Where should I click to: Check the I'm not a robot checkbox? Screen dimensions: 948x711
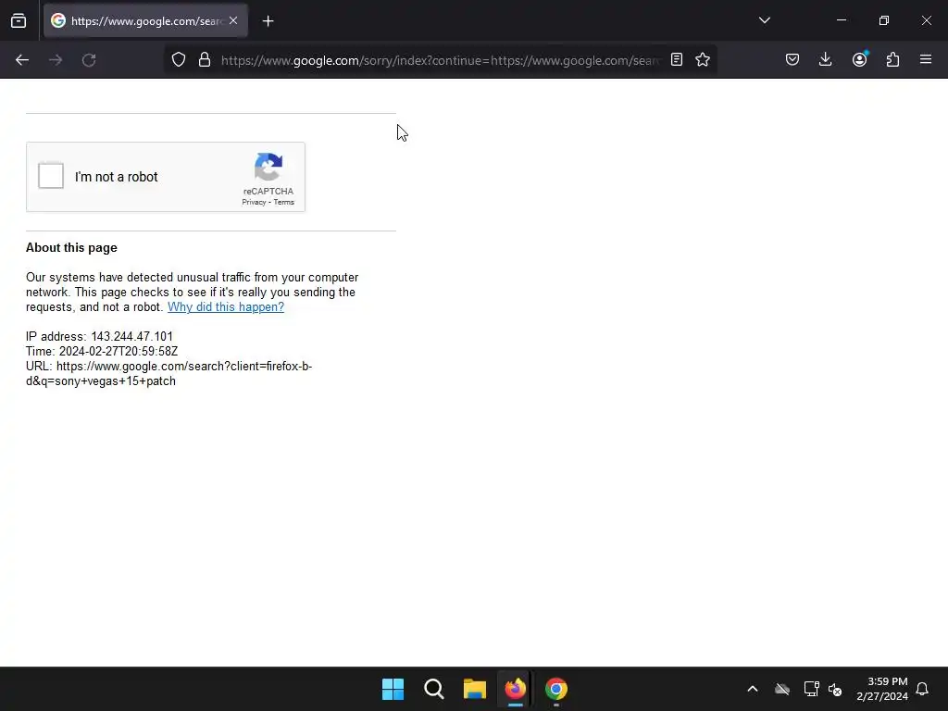[x=51, y=176]
